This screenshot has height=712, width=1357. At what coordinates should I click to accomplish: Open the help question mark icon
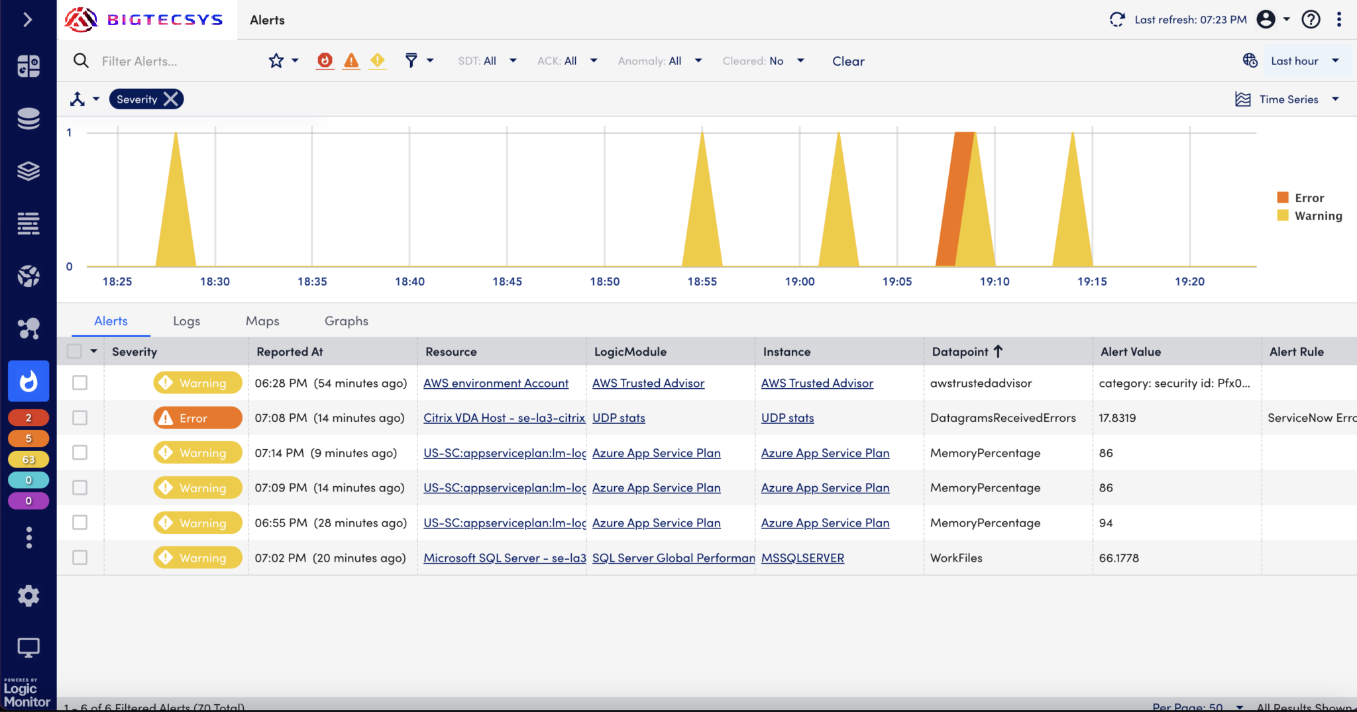coord(1311,20)
